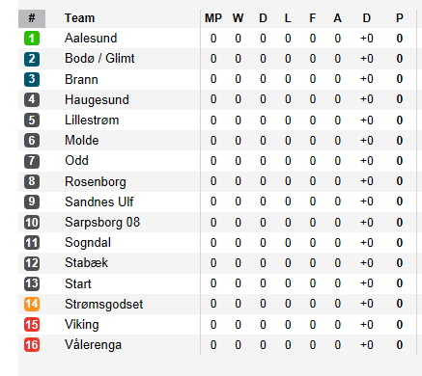The height and width of the screenshot is (376, 422).
Task: Click the Sarpsborg 08 team name
Action: click(x=102, y=223)
